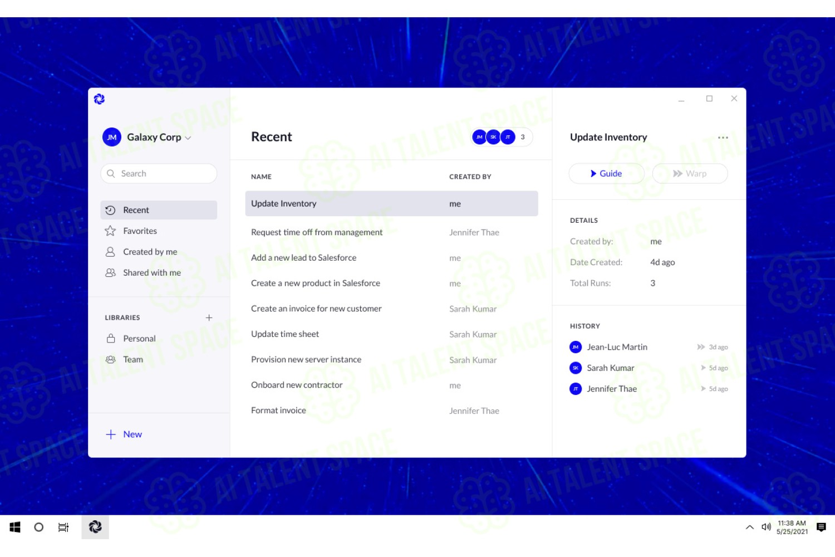Screen dimensions: 835x557
Task: Click the JT avatar in Recent header
Action: 508,137
